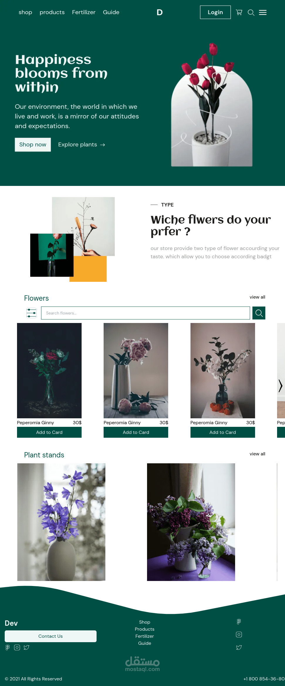Click next arrow chevron on flowers carousel

click(280, 386)
